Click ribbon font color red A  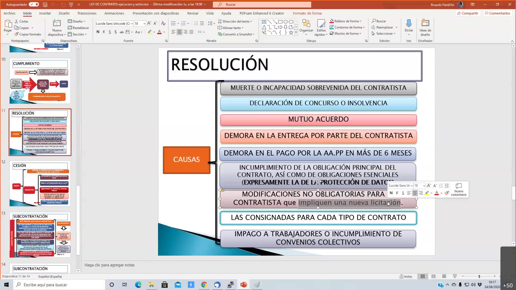(x=159, y=32)
